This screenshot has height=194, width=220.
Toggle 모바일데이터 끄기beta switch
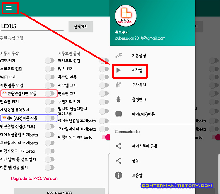[104, 129]
